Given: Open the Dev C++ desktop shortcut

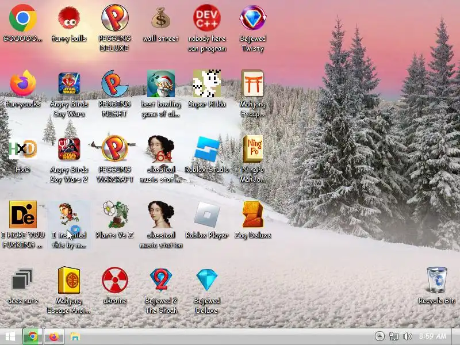Looking at the screenshot, I should [x=207, y=18].
